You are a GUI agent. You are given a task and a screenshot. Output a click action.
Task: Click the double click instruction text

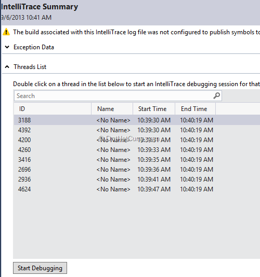136,84
